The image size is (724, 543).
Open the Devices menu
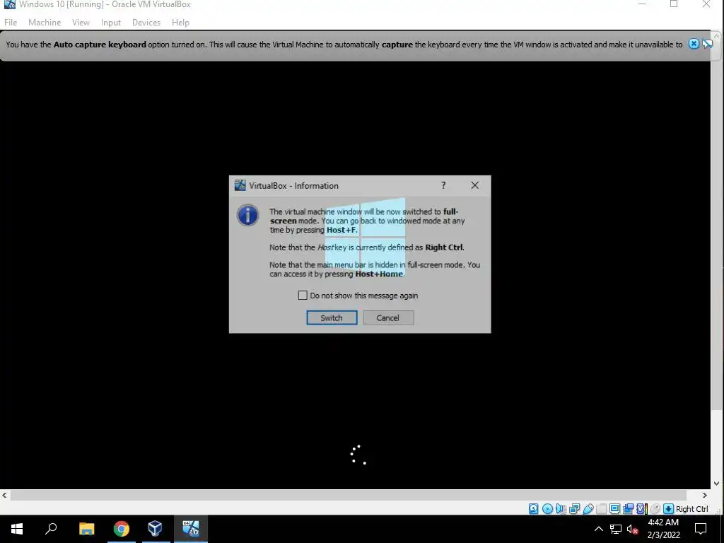(x=146, y=22)
